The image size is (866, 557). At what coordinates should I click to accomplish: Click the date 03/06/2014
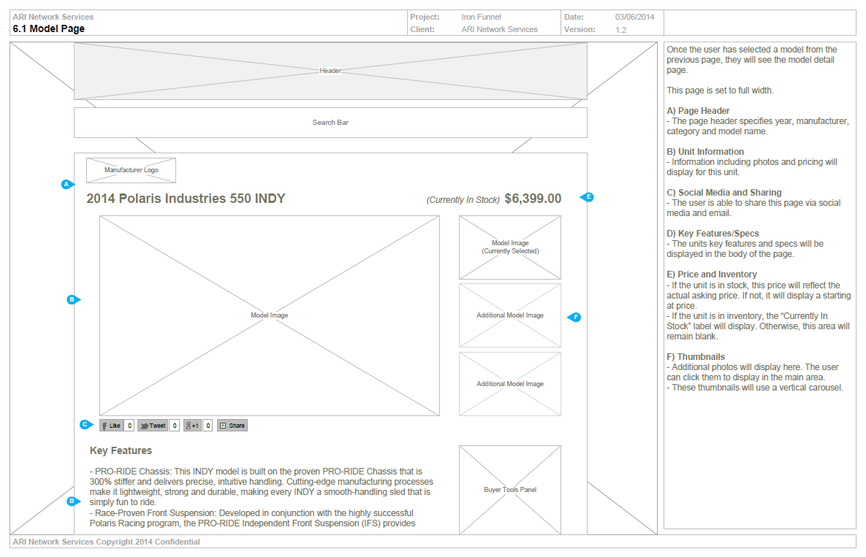click(x=634, y=17)
